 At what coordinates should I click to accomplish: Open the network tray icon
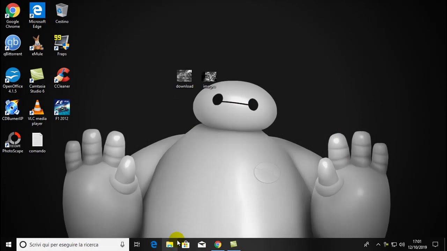click(394, 244)
